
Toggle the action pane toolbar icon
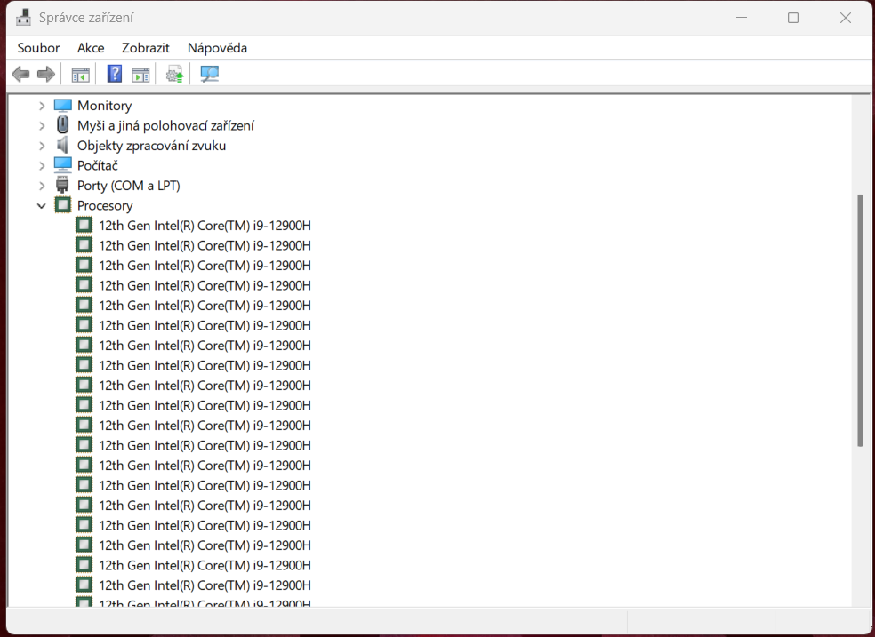pyautogui.click(x=140, y=75)
